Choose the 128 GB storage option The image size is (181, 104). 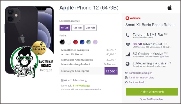click(x=77, y=28)
